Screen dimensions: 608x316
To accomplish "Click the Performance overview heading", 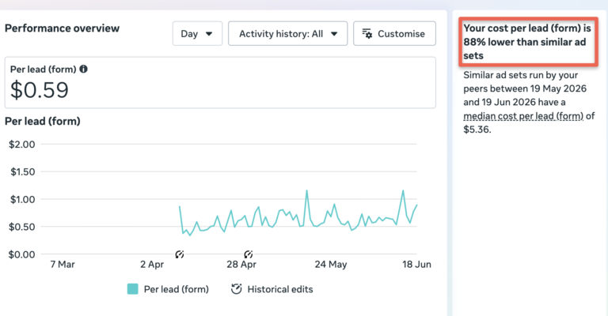I will pos(62,28).
